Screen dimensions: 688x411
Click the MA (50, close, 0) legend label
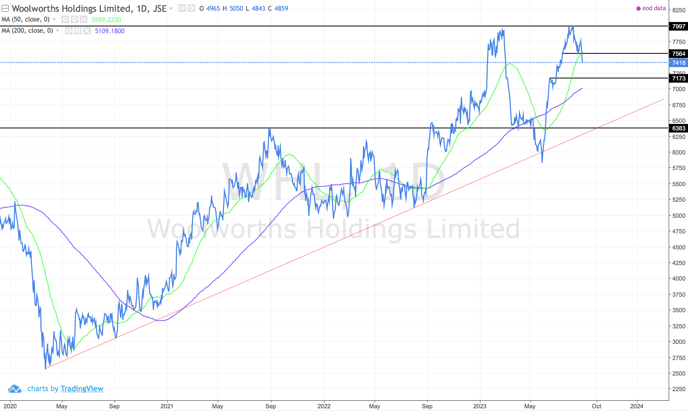(x=26, y=19)
